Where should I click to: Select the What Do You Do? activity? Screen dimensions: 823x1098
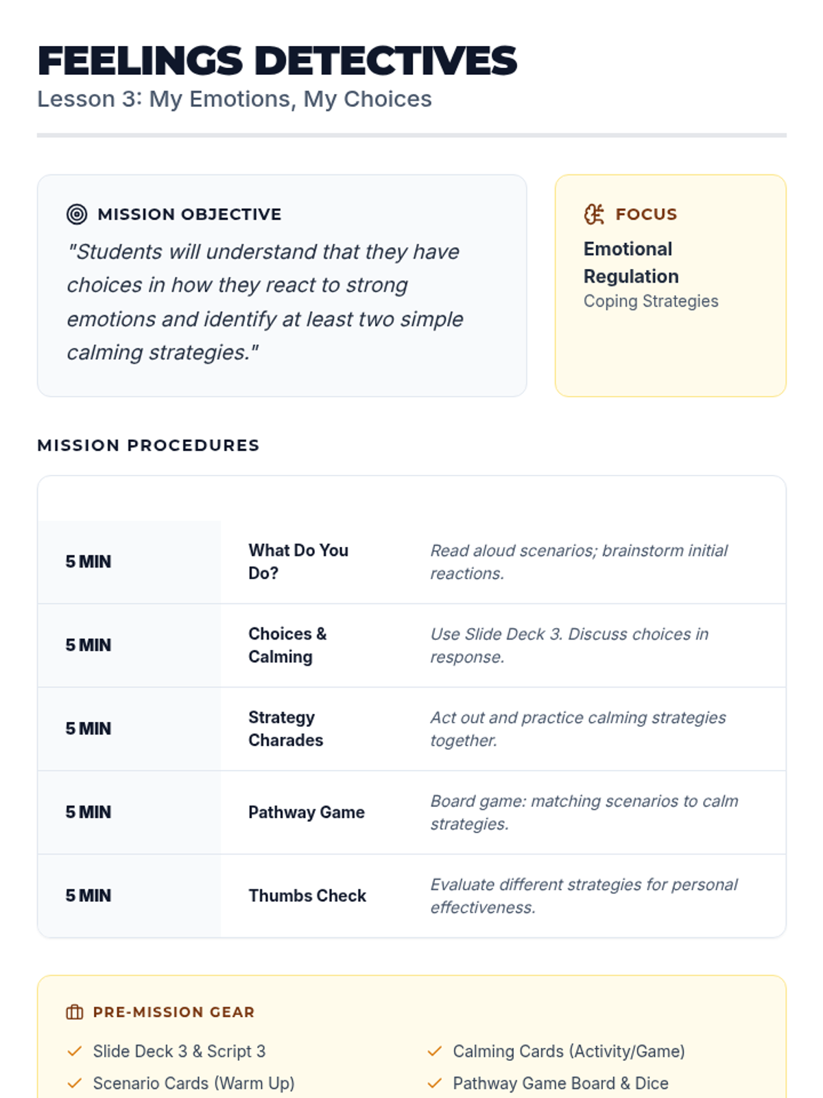298,561
